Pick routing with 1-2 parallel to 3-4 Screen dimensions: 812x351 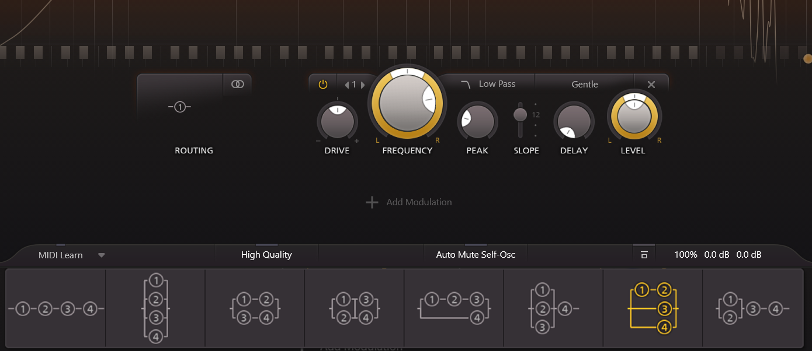(255, 308)
